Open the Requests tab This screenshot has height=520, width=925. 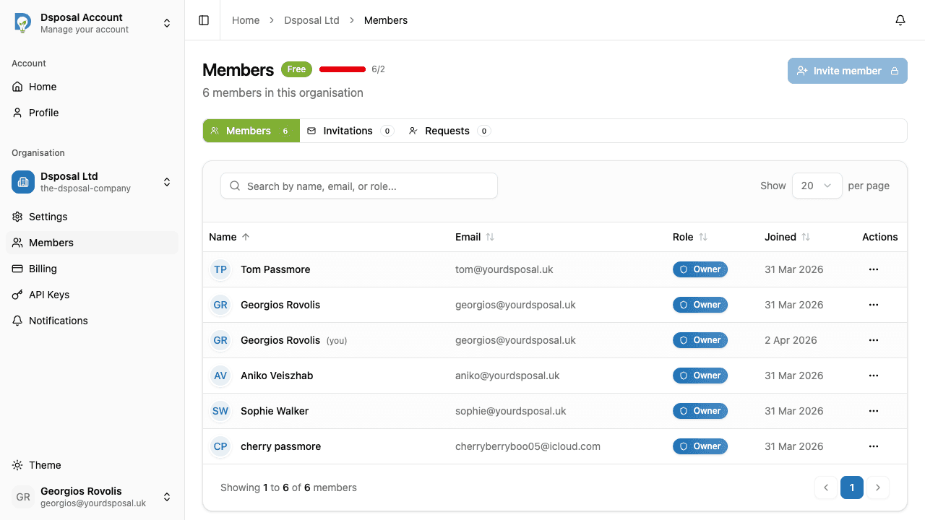448,131
